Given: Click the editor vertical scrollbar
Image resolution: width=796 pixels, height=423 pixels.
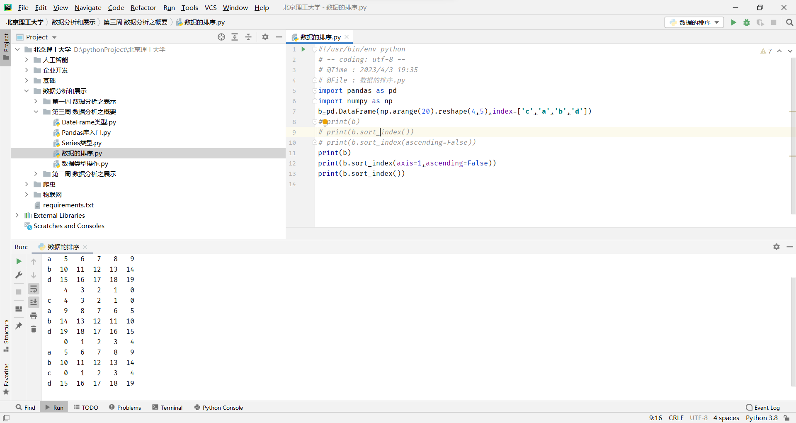Looking at the screenshot, I should [x=793, y=137].
